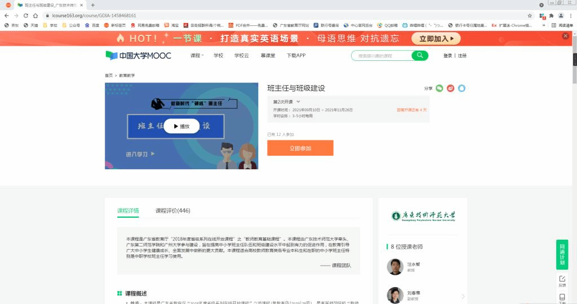Share the course via red Weibo icon
Image resolution: width=577 pixels, height=304 pixels.
coord(450,89)
